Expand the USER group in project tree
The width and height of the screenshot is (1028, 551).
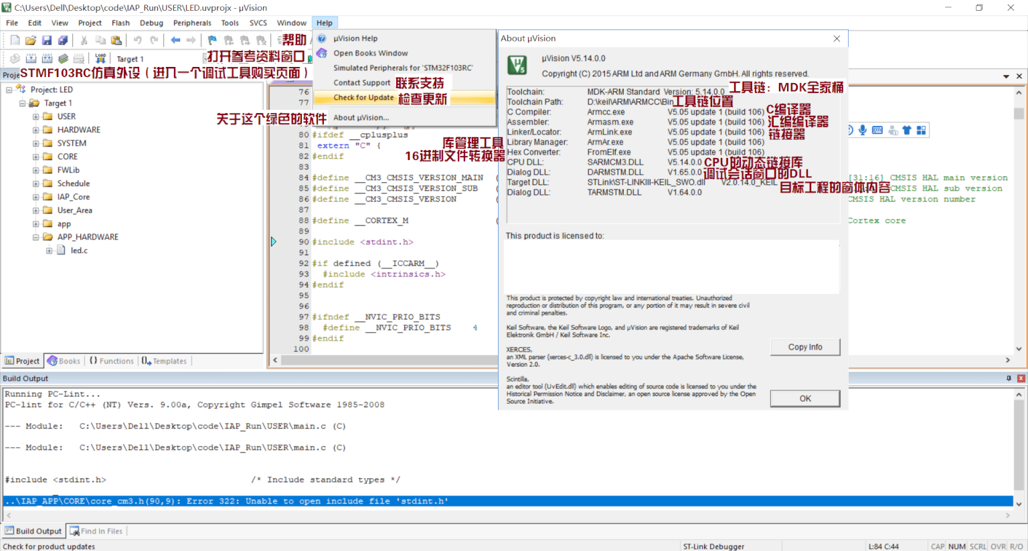[x=35, y=116]
